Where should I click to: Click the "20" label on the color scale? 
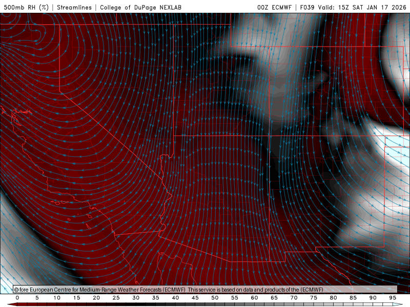click(96, 298)
